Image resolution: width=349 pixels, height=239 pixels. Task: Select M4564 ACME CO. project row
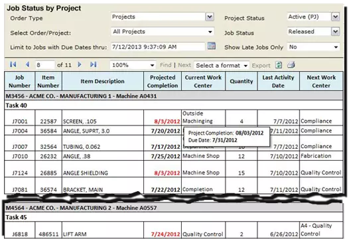174,208
